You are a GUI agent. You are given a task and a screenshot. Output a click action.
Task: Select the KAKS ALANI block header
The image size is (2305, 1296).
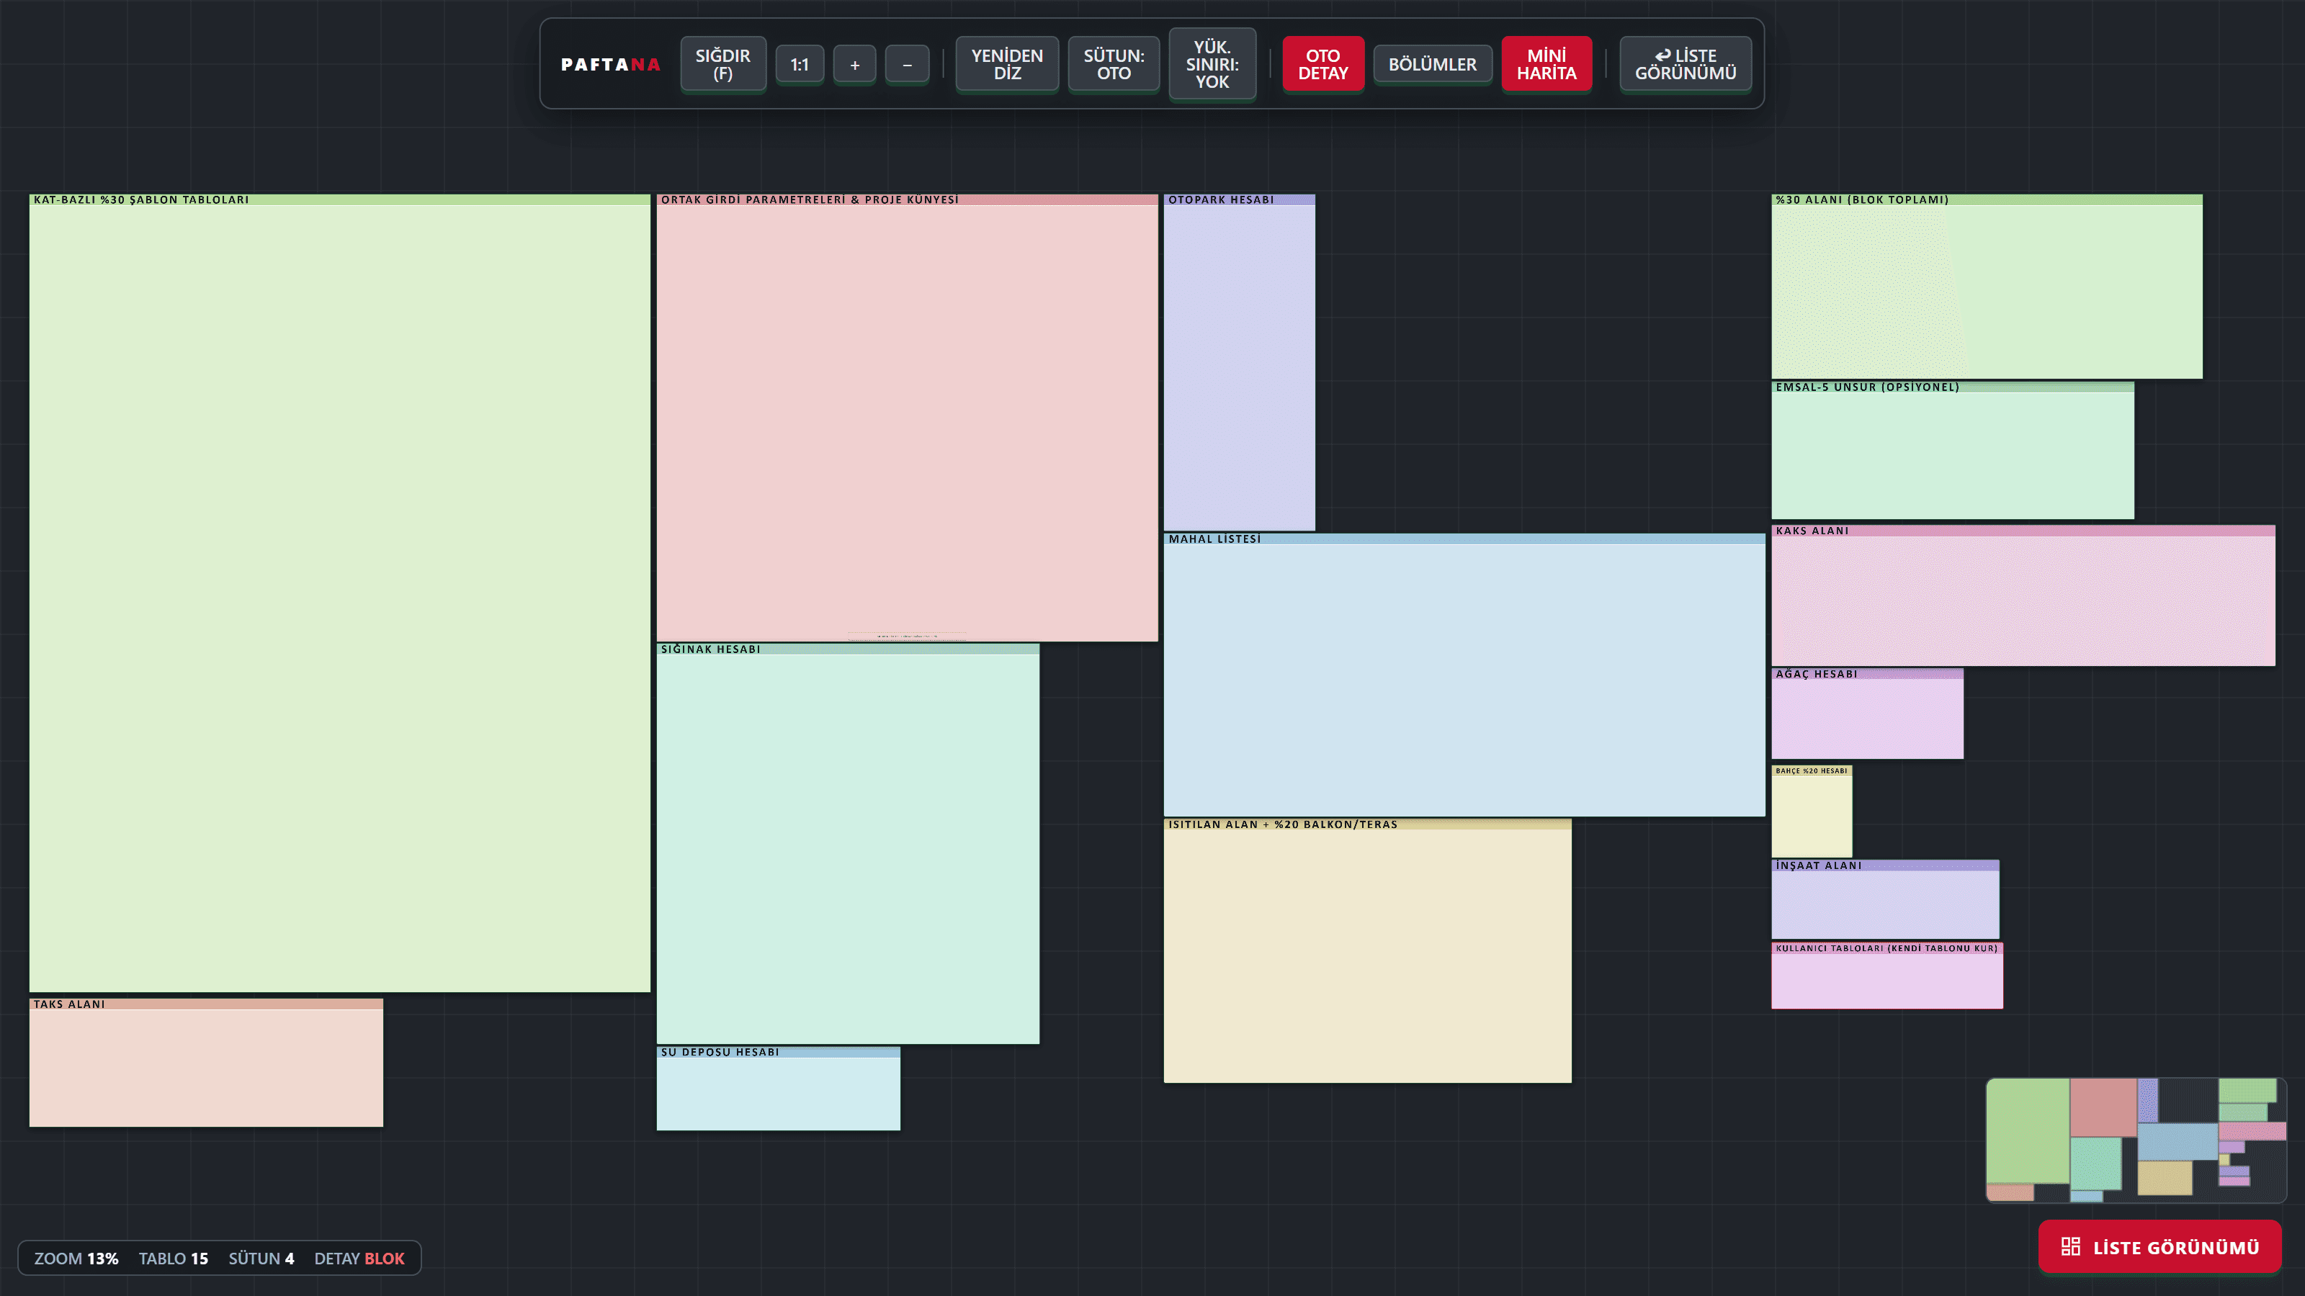[x=2023, y=531]
